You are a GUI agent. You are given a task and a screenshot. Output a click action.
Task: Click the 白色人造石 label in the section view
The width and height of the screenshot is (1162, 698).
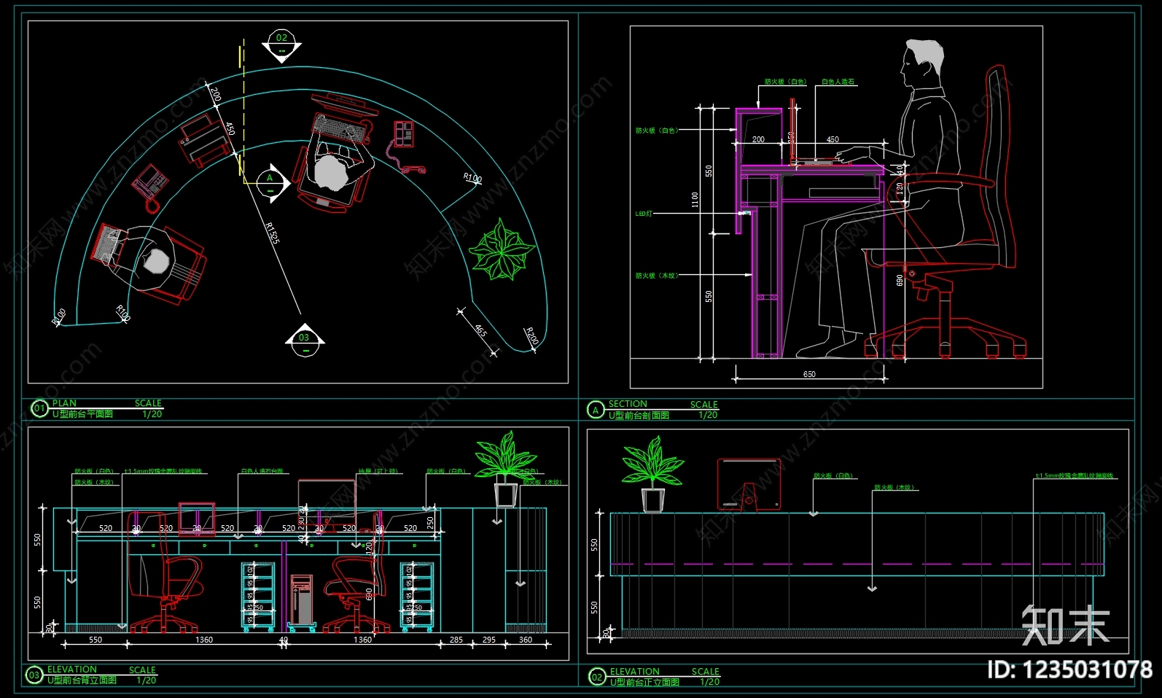pos(838,82)
